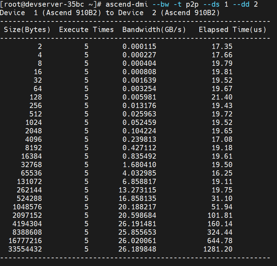277x266 pixels.
Task: Click size value 4194304
Action: pos(27,224)
